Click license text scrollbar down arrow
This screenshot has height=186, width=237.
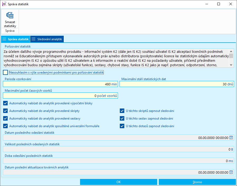point(231,65)
